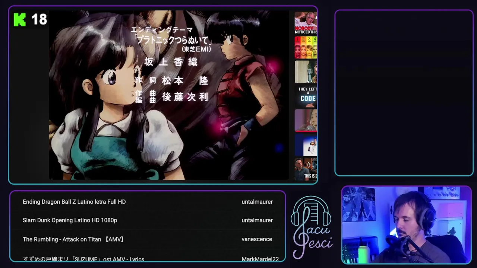Open the 'They Left a Code' thumbnail

click(306, 96)
